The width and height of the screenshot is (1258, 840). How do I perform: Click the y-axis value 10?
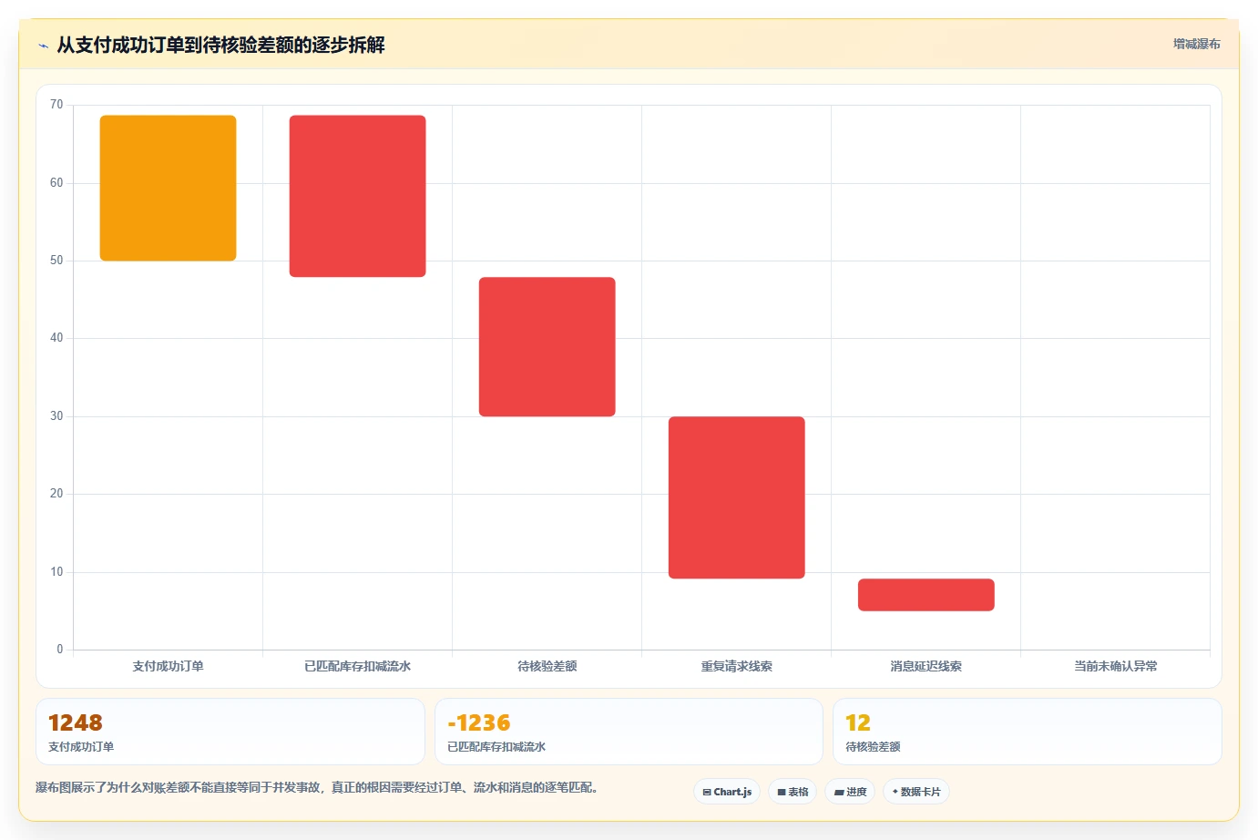click(x=56, y=572)
